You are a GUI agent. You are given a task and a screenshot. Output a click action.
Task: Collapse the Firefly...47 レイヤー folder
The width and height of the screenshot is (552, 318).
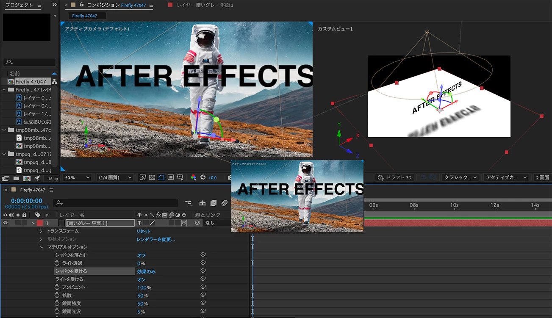click(4, 89)
